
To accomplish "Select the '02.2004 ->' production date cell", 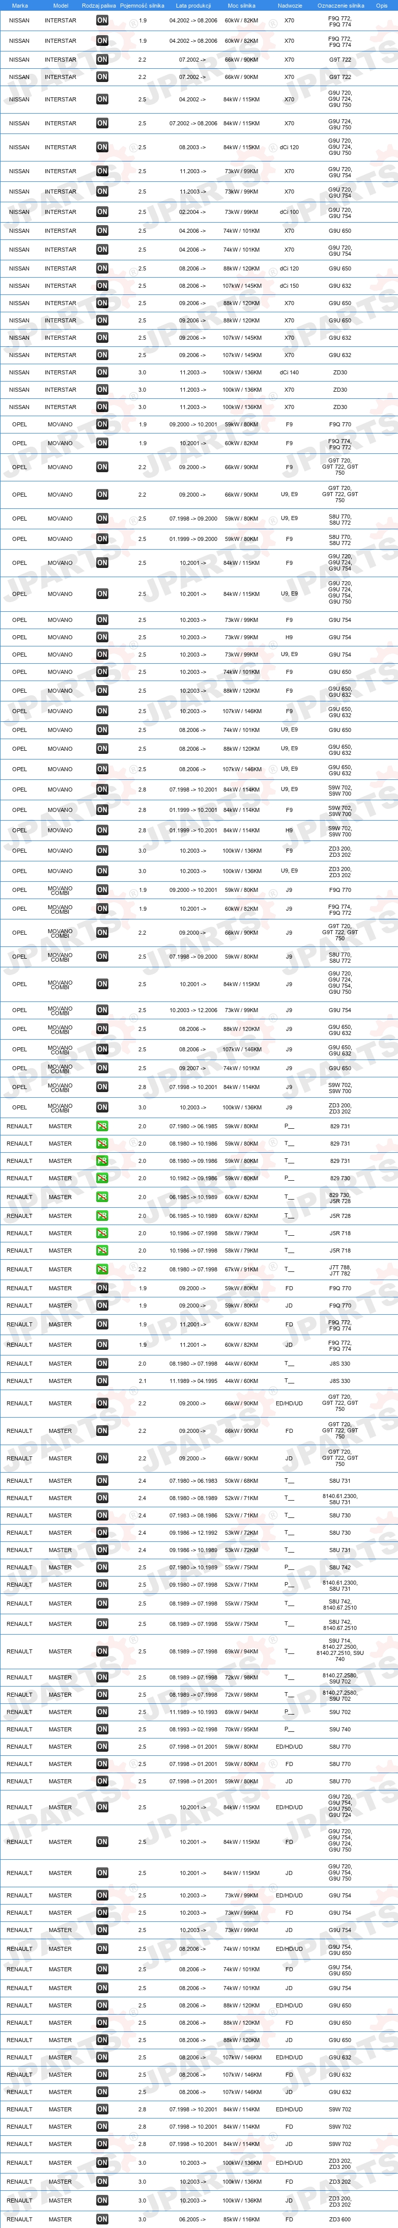I will tap(193, 212).
